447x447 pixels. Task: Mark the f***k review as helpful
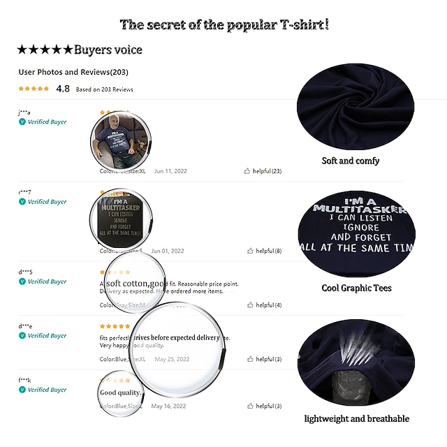point(250,406)
